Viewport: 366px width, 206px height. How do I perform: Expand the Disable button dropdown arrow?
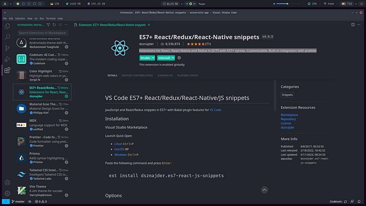(x=153, y=58)
